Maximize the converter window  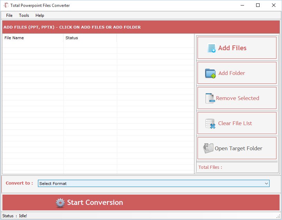258,5
